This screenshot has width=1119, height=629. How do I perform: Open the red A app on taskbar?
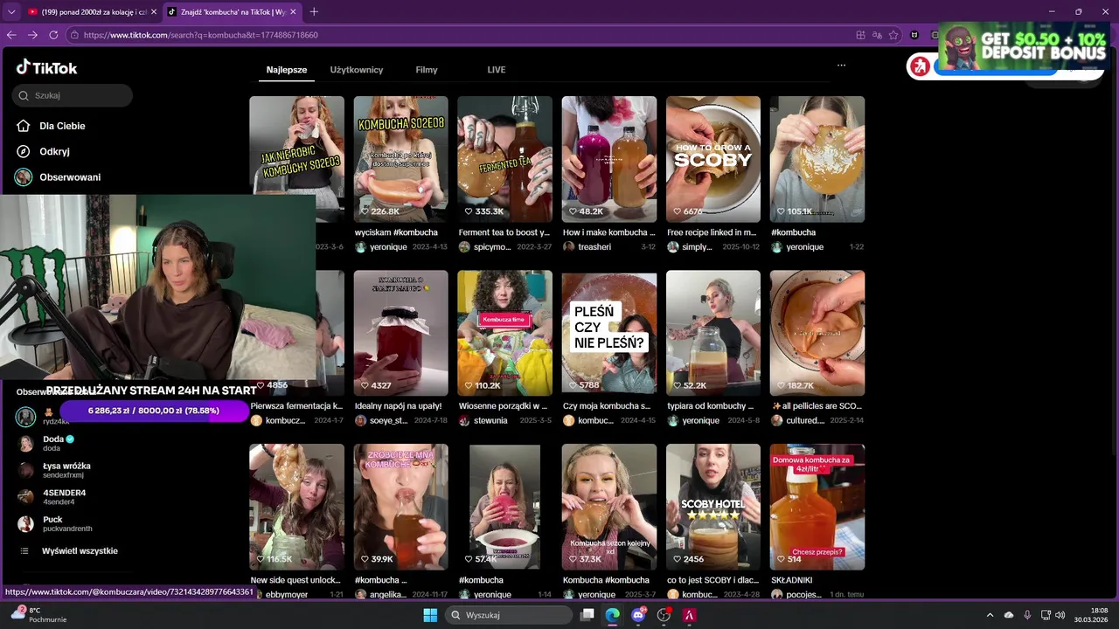(x=689, y=615)
